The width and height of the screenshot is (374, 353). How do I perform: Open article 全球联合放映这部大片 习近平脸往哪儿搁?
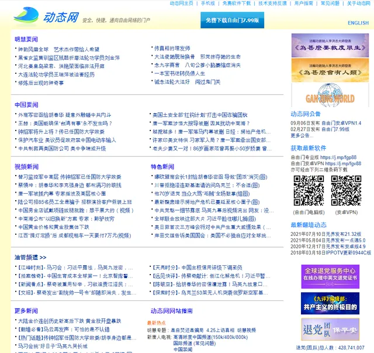click(x=205, y=219)
